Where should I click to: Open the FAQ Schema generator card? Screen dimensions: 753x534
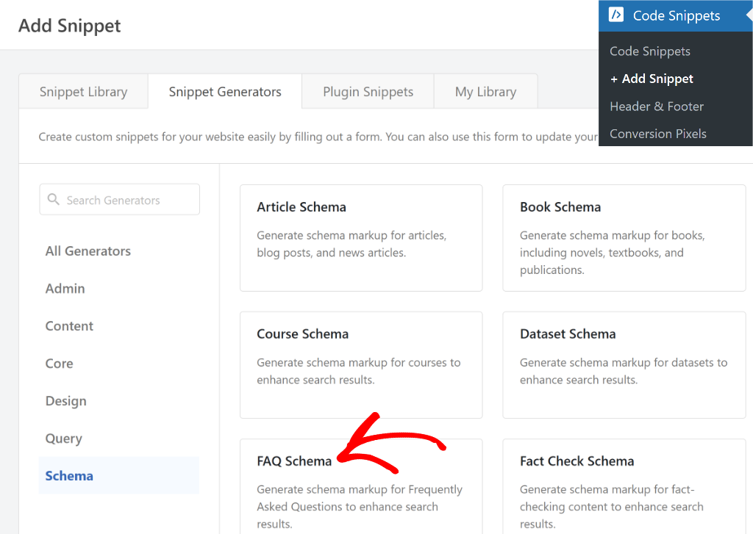coord(361,486)
